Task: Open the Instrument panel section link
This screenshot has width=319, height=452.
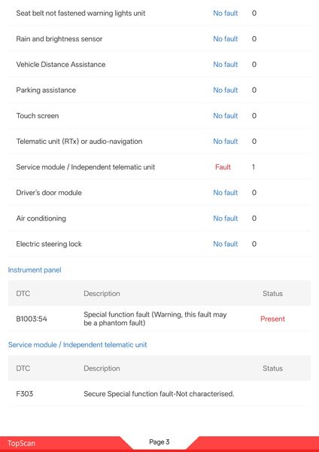Action: (x=35, y=270)
